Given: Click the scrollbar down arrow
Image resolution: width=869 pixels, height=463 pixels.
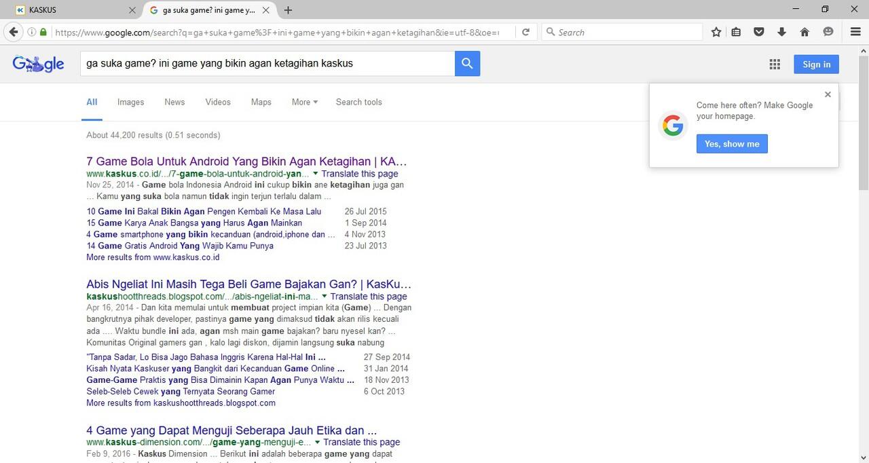Looking at the screenshot, I should tap(864, 457).
